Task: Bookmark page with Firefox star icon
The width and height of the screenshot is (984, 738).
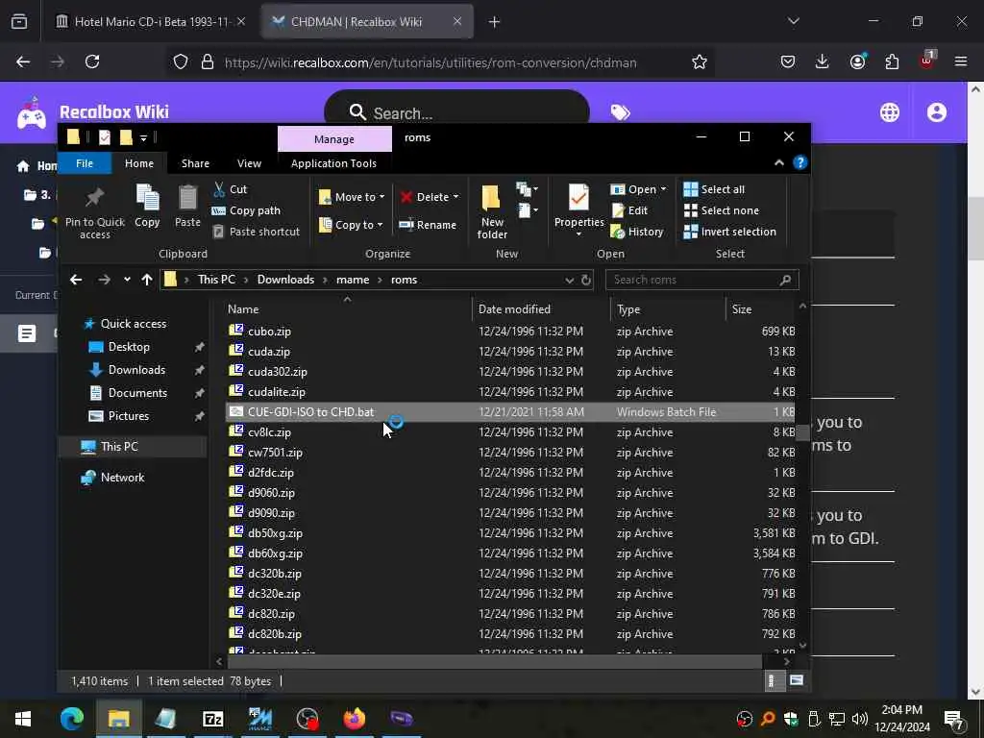Action: pyautogui.click(x=700, y=61)
